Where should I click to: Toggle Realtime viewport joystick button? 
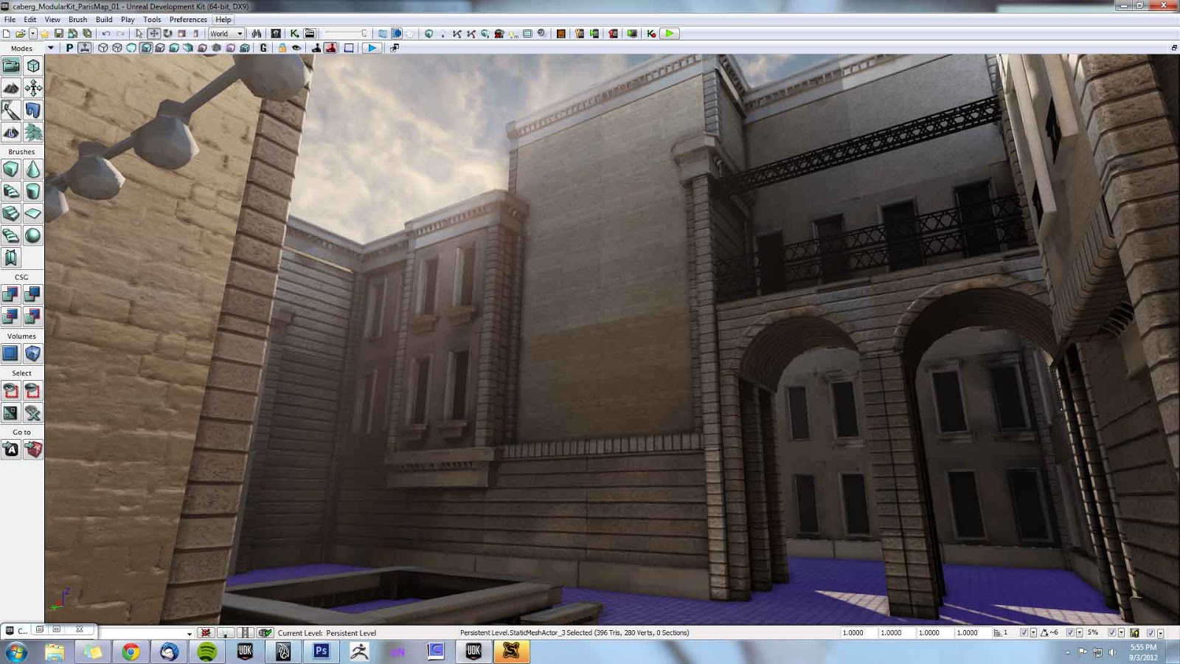(x=85, y=48)
